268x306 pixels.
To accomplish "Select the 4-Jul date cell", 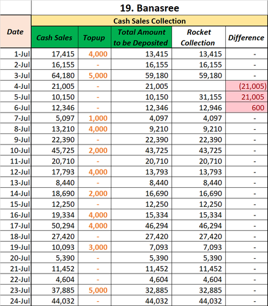I will [x=15, y=86].
